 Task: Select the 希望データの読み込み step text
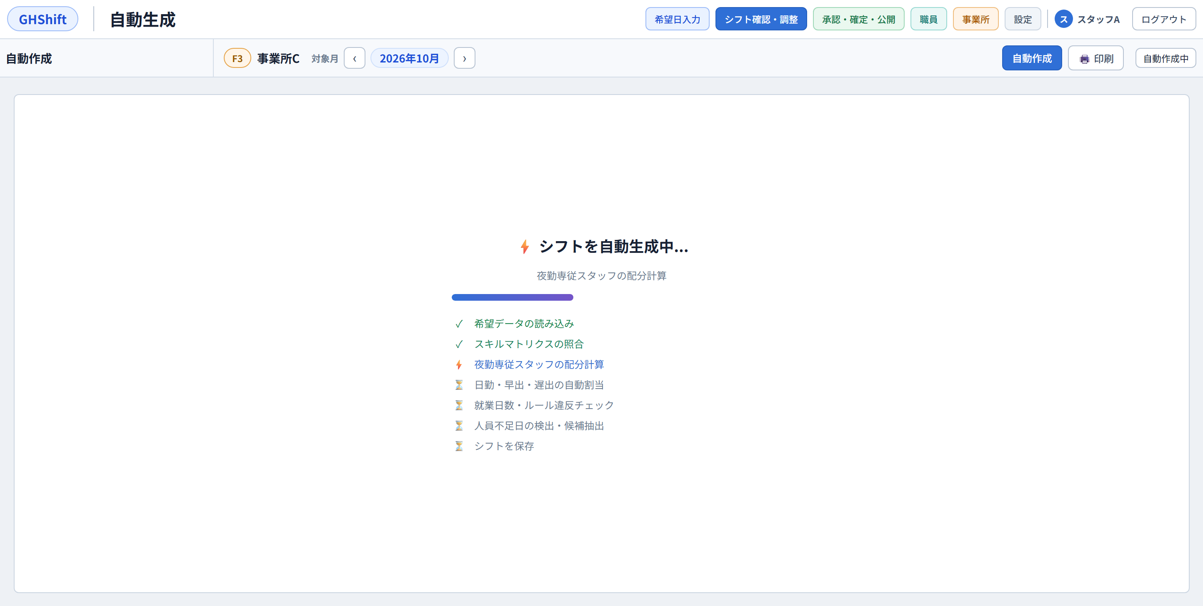tap(524, 324)
